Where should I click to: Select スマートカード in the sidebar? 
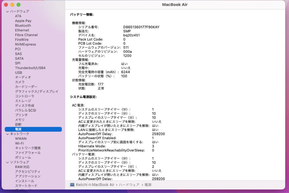point(26,186)
